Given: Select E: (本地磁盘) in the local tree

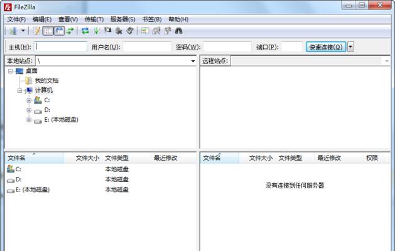Looking at the screenshot, I should pos(61,120).
